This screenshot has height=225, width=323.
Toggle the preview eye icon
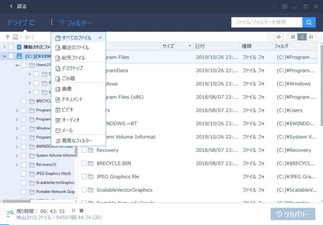(278, 37)
